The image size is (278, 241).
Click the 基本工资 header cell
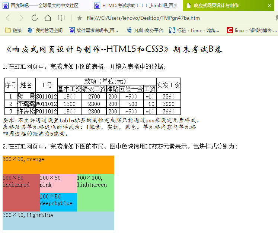click(x=69, y=89)
